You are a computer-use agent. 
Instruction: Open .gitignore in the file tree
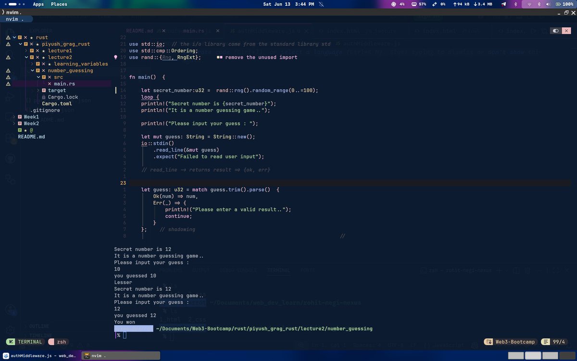tap(45, 110)
